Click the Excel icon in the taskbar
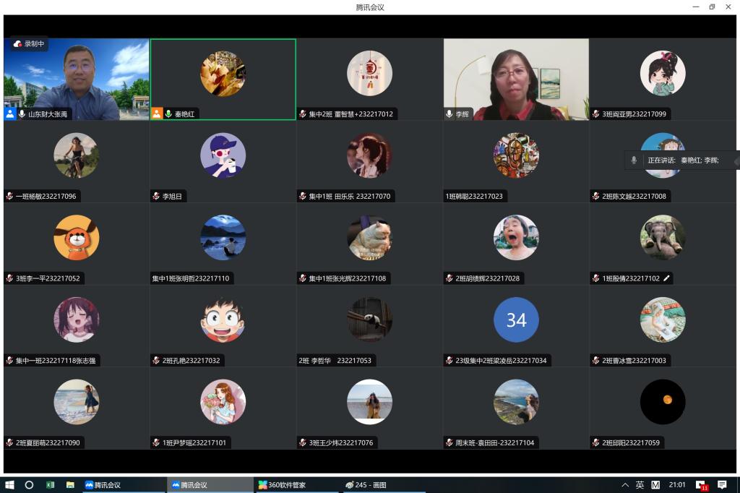The image size is (740, 493). [51, 485]
